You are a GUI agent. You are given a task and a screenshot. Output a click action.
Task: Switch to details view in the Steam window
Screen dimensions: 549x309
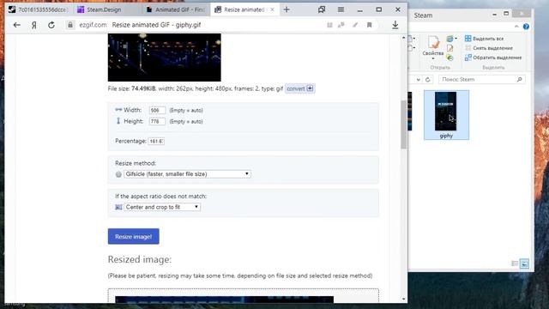point(515,264)
